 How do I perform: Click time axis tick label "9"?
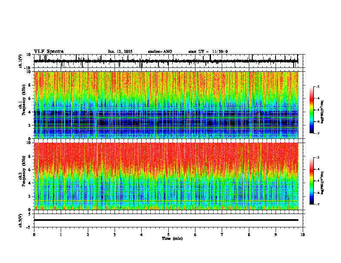(276, 235)
